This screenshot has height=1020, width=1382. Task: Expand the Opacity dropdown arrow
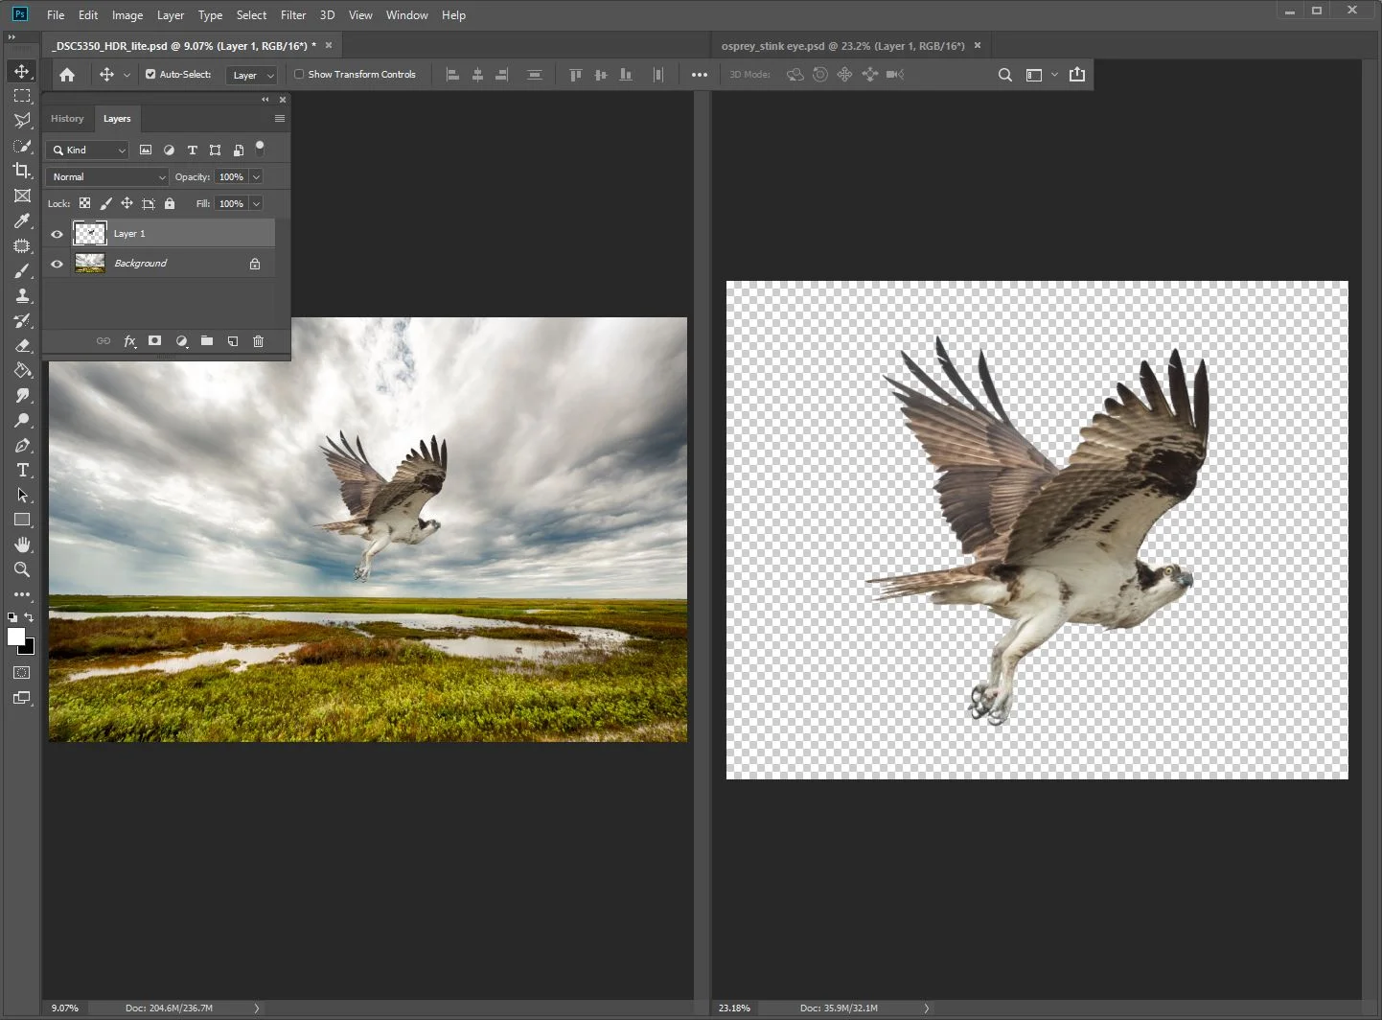pyautogui.click(x=256, y=177)
